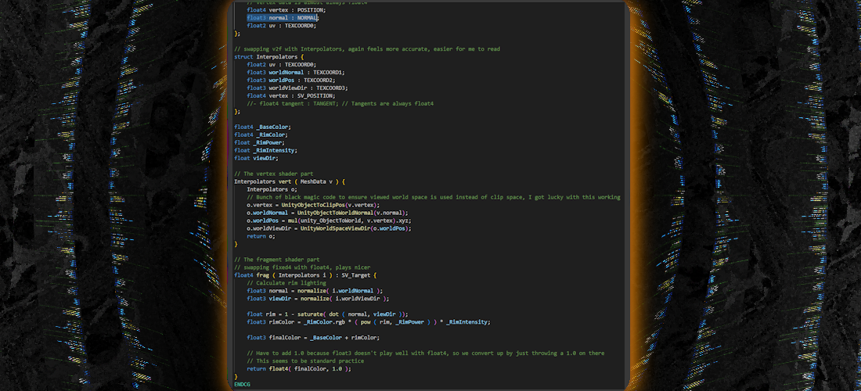Click the 'float4 _RimColor;' declaration
Screen dimensions: 861x391
coord(261,135)
